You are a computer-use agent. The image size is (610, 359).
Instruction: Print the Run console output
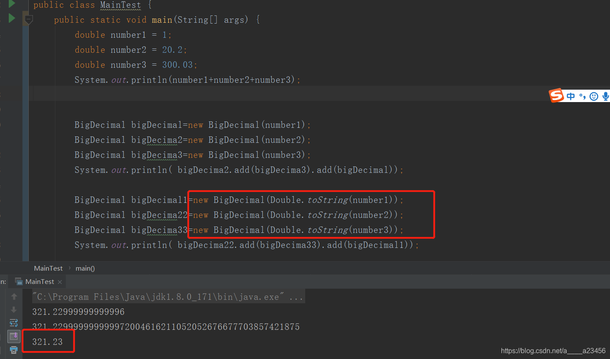tap(14, 350)
